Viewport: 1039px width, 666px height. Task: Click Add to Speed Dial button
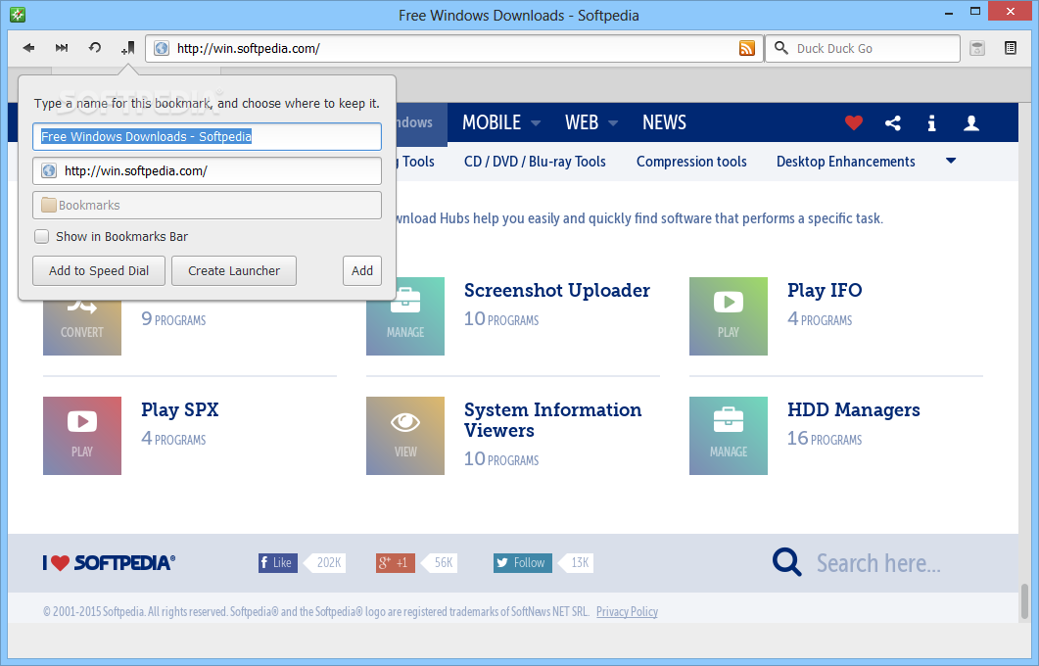[x=99, y=270]
